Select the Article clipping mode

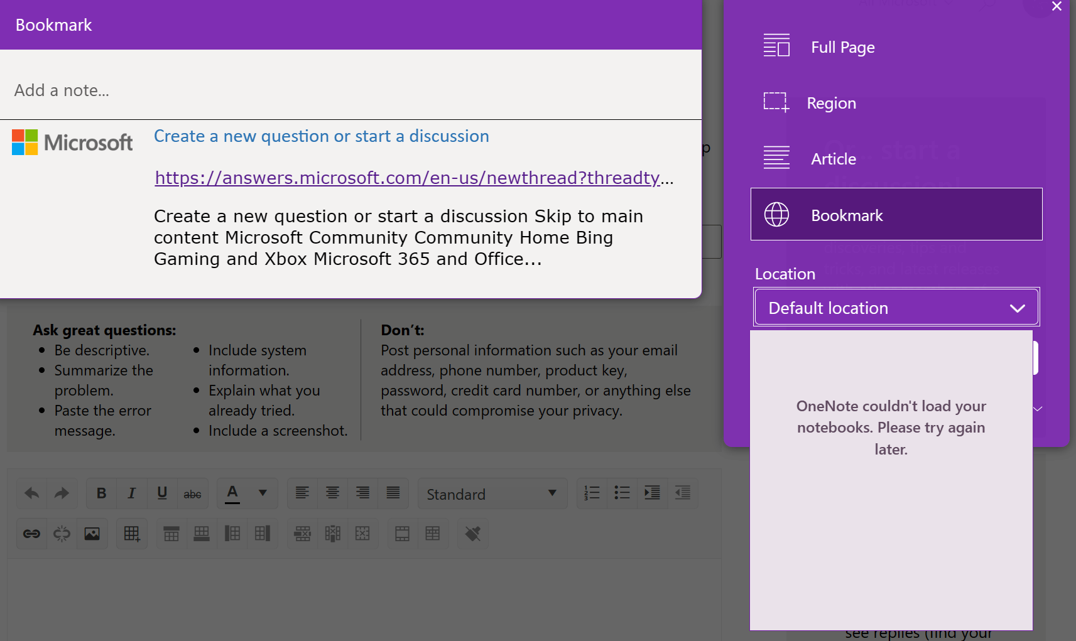(x=833, y=158)
